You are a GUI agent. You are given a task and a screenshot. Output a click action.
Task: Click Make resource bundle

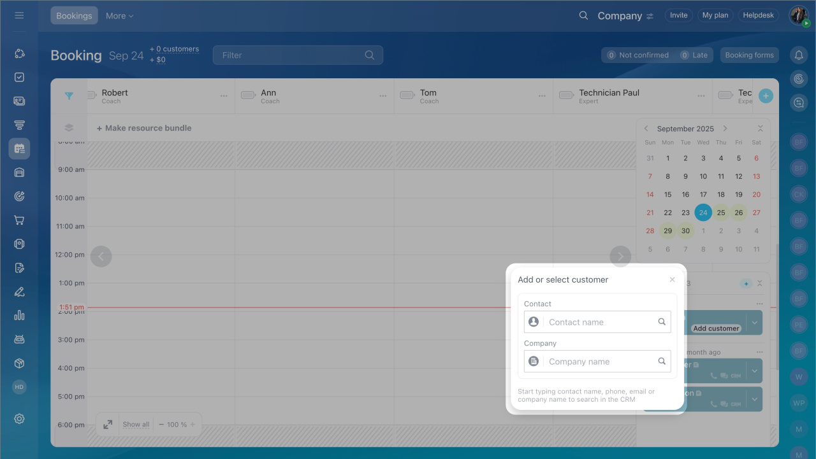(x=144, y=128)
